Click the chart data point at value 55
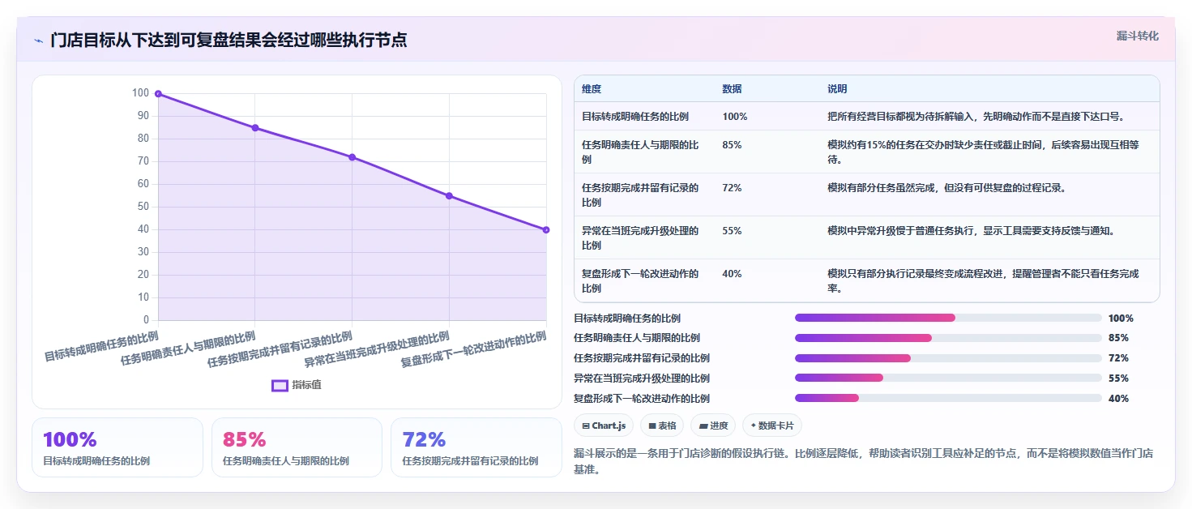The height and width of the screenshot is (509, 1192). point(449,196)
